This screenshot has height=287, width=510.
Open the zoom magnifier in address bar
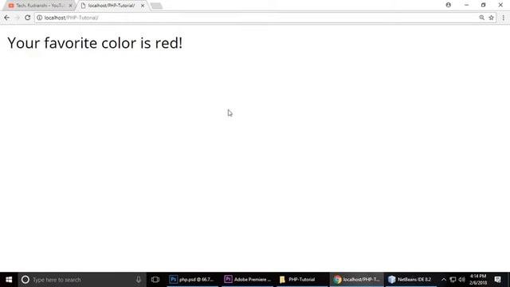pyautogui.click(x=481, y=18)
